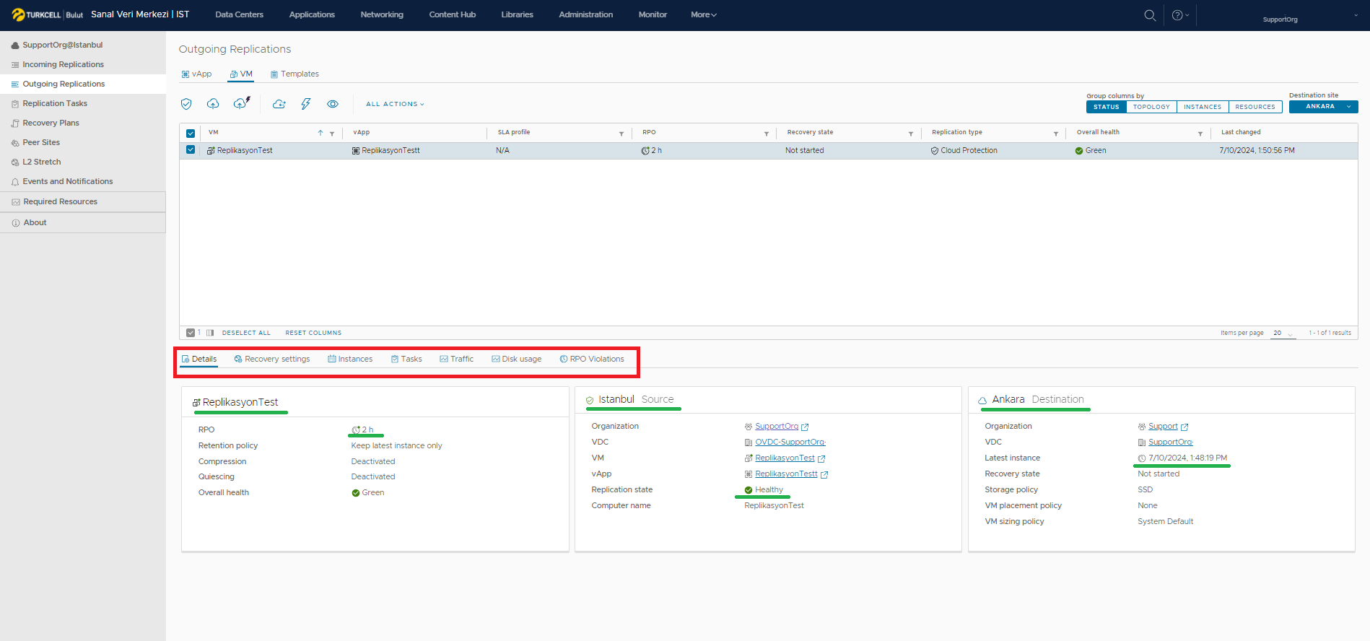1370x641 pixels.
Task: Open Data Centers in top navigation
Action: 240,14
